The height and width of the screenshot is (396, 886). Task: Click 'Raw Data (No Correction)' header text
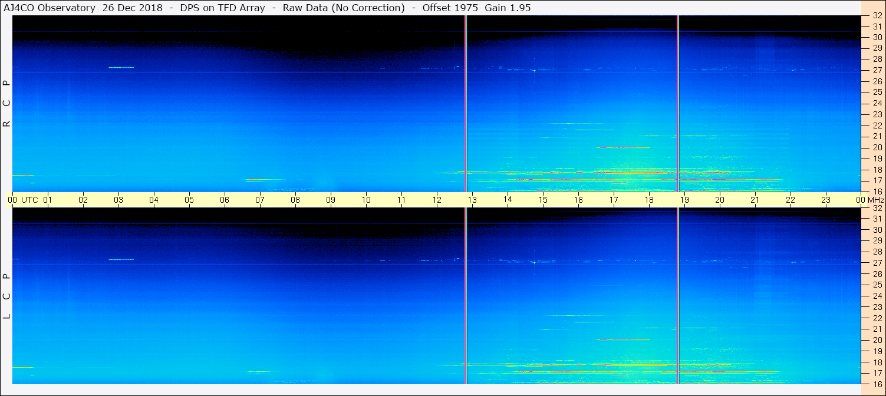344,8
